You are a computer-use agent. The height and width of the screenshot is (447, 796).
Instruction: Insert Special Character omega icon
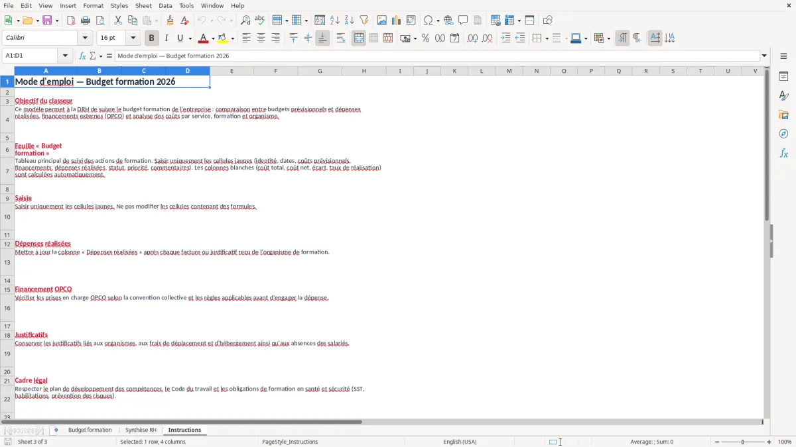(428, 21)
